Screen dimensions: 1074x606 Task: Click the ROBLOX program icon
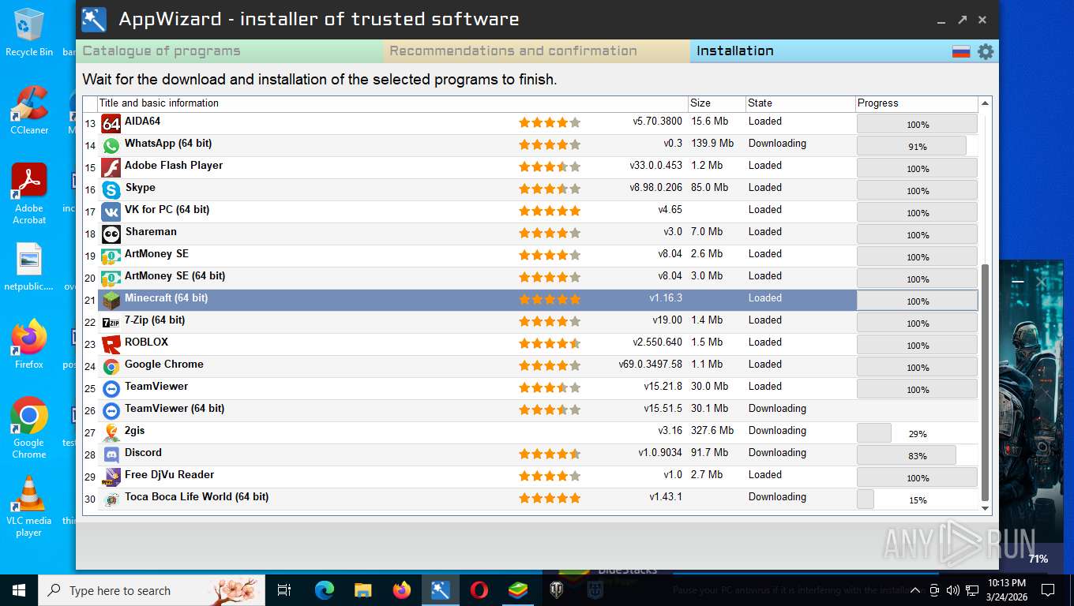[111, 344]
